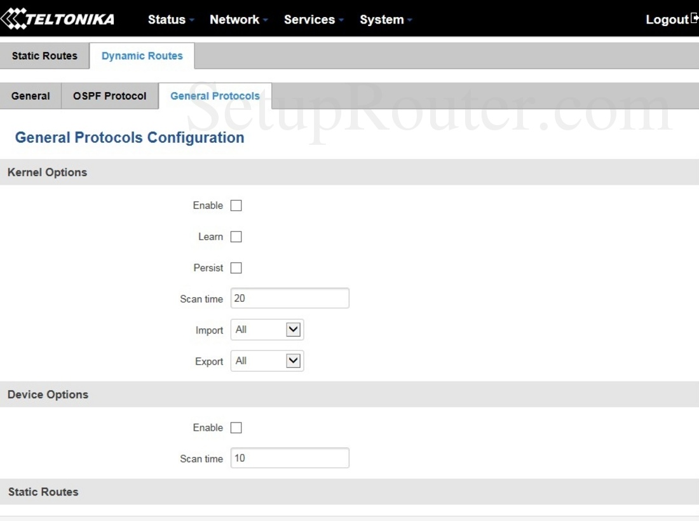This screenshot has width=699, height=521.
Task: Click the Teltonika logo
Action: tap(58, 19)
